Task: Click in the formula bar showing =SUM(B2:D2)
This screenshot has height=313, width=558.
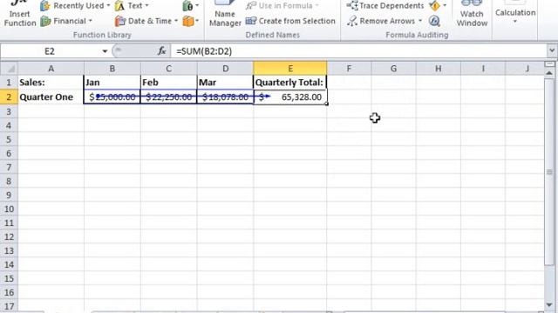Action: click(x=358, y=51)
